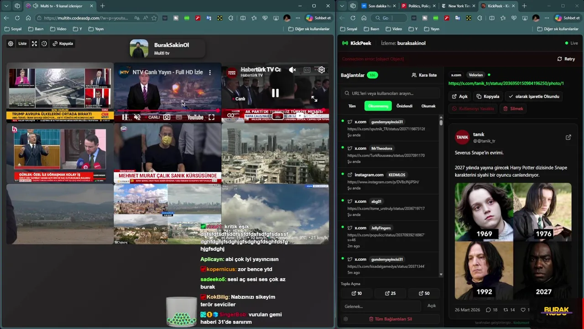This screenshot has height=329, width=584.
Task: Open Video bookmarks folder in left browser
Action: click(58, 29)
